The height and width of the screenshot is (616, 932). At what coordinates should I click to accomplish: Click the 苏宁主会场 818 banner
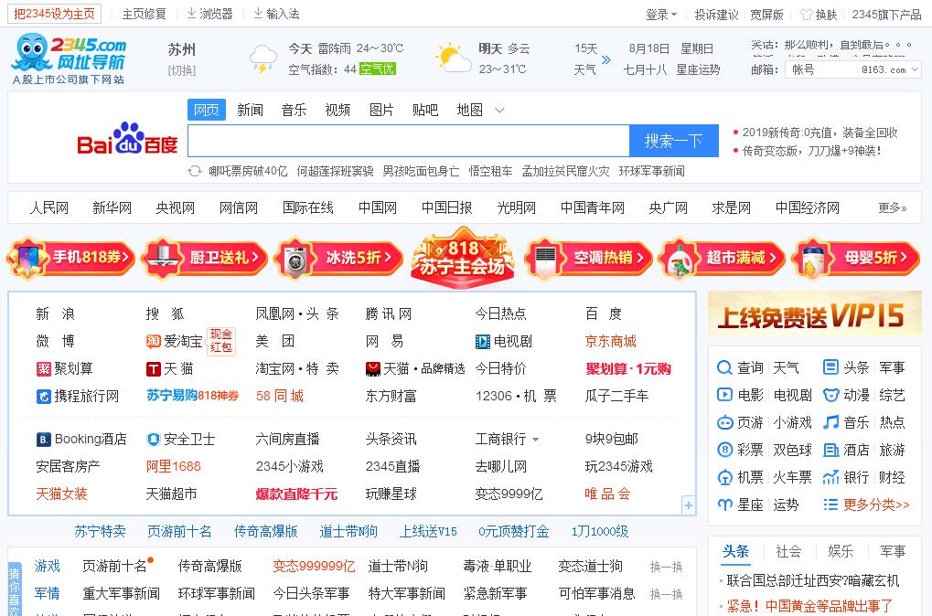click(x=463, y=257)
